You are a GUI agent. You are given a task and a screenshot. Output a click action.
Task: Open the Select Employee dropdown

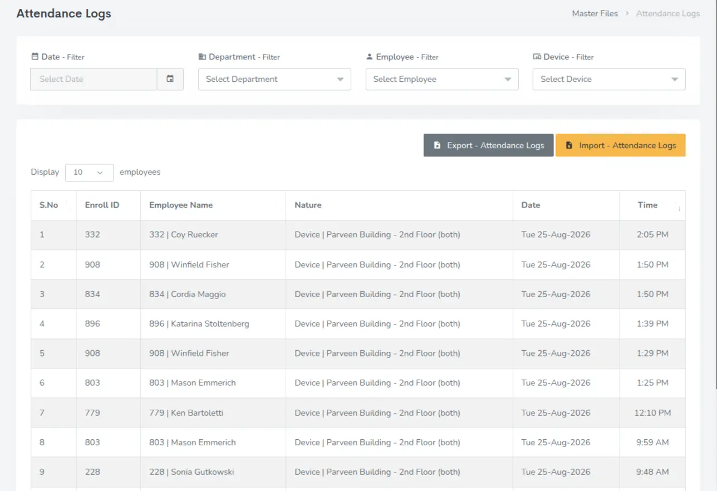(x=442, y=79)
